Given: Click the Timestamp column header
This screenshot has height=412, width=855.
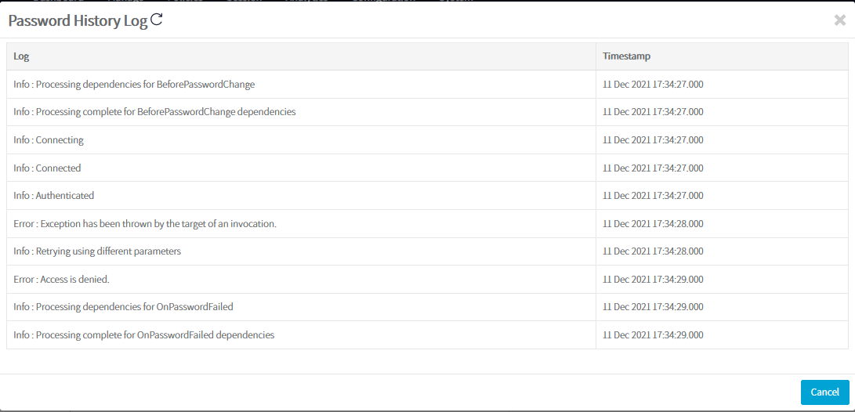Looking at the screenshot, I should 626,56.
